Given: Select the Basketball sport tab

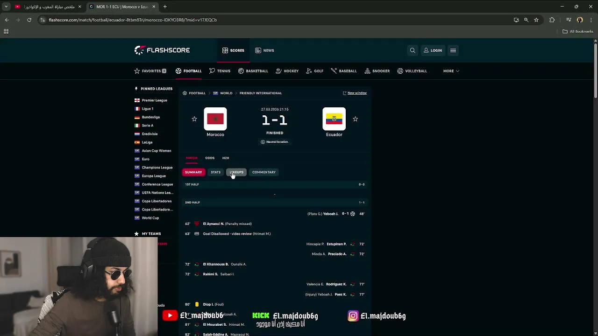Looking at the screenshot, I should (253, 71).
